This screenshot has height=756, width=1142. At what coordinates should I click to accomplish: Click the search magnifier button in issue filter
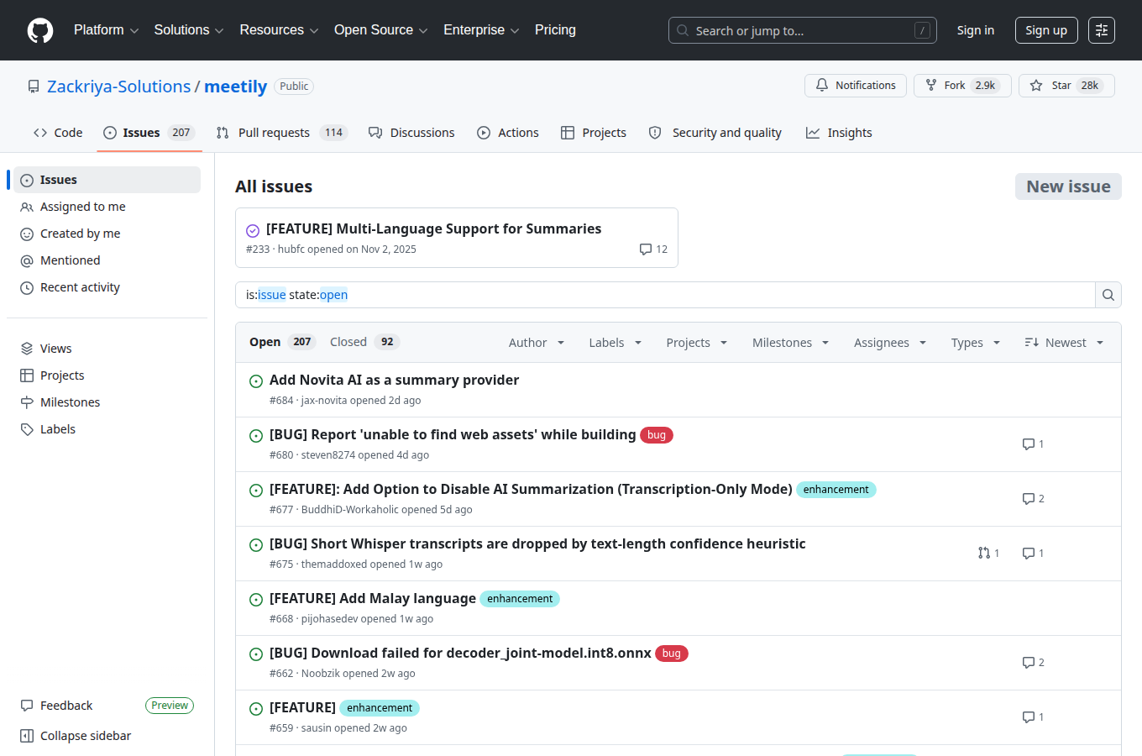(x=1108, y=295)
